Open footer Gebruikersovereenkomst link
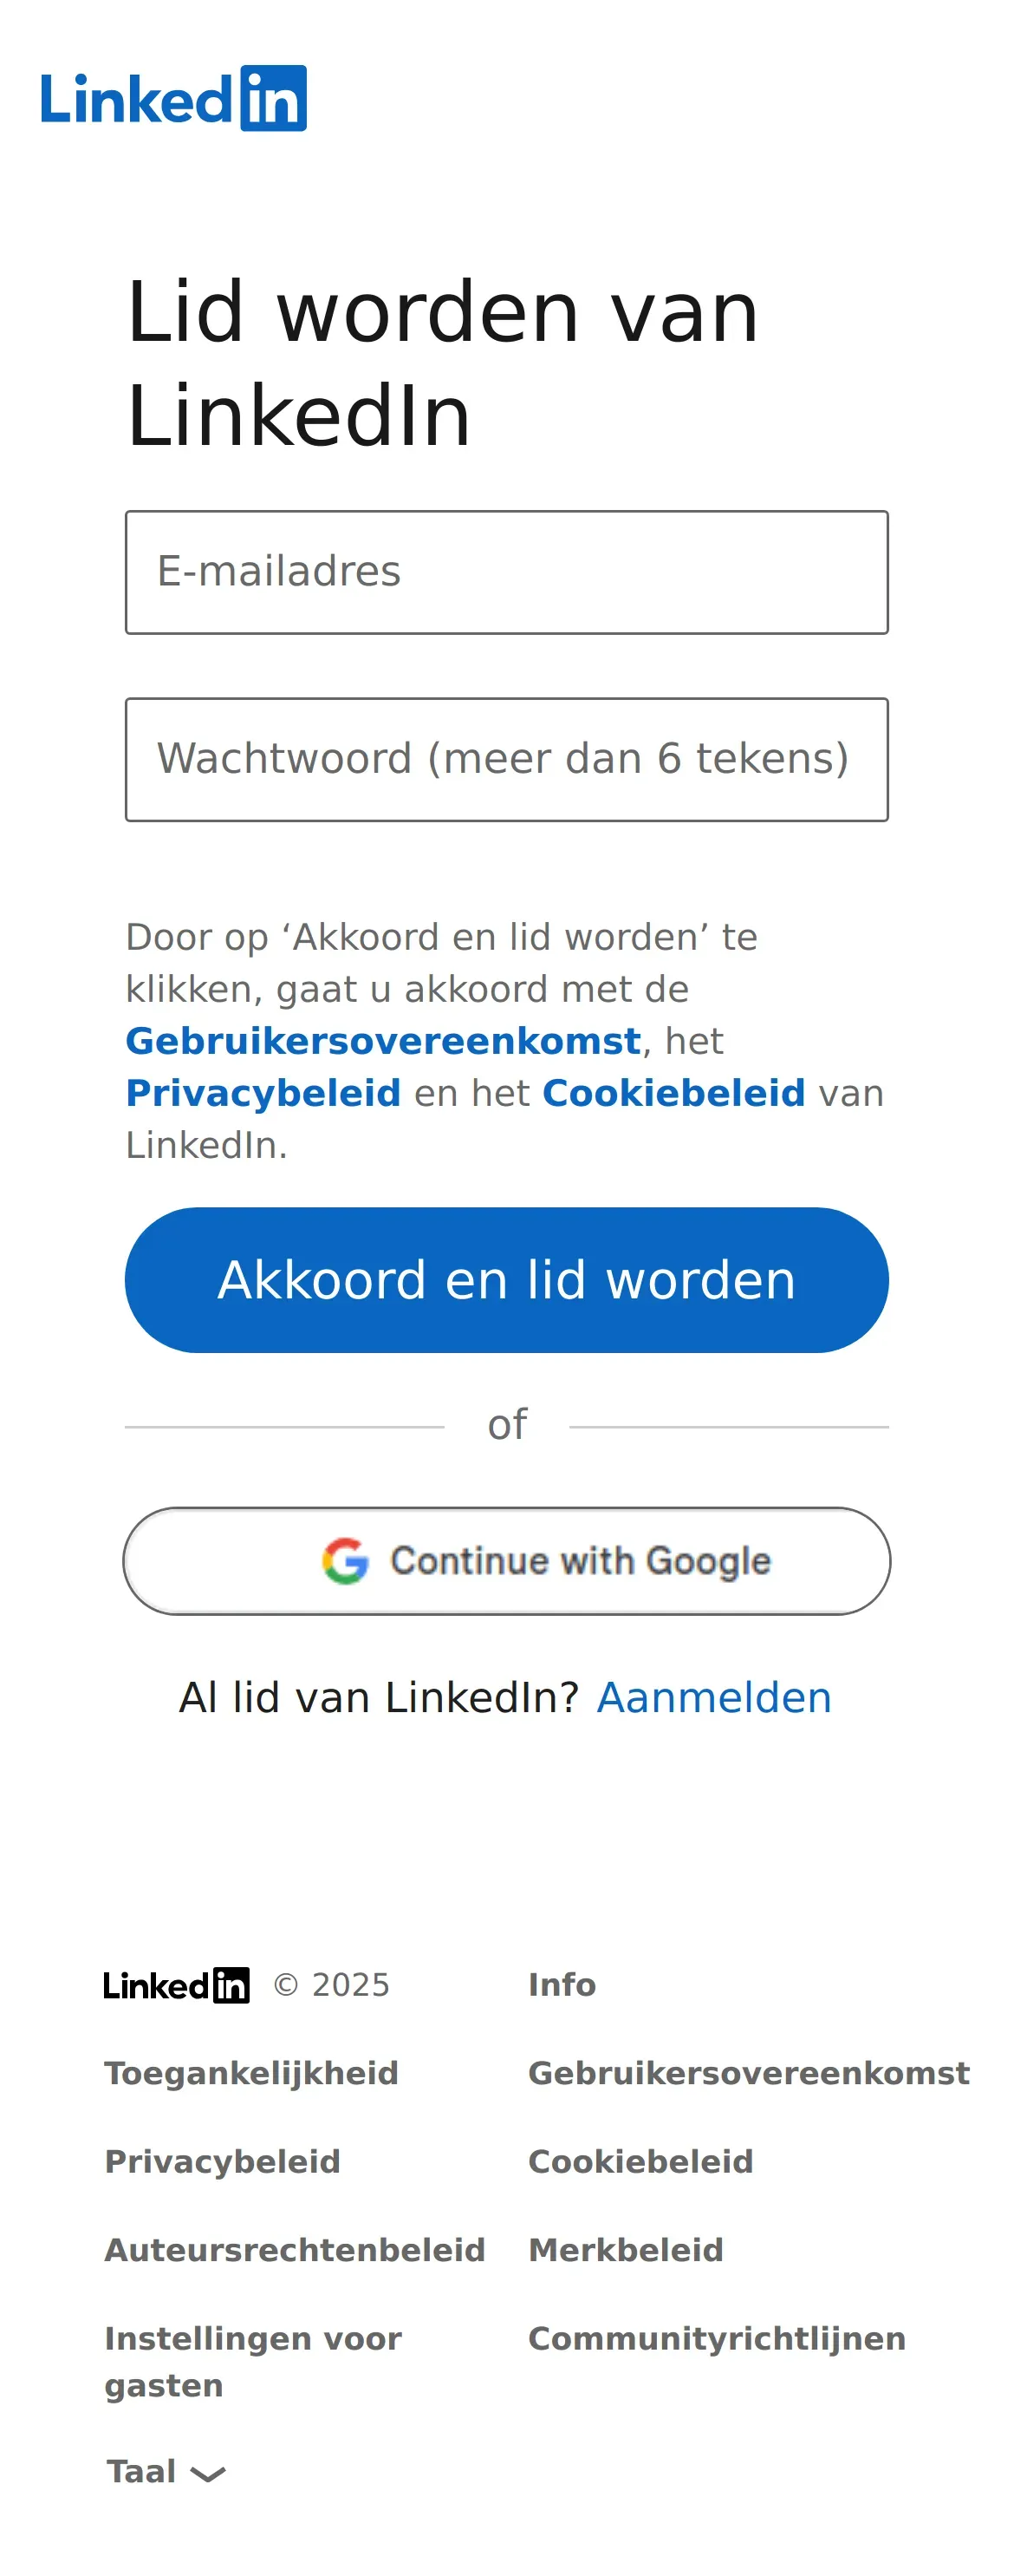Viewport: 1014px width, 2576px height. click(x=748, y=2073)
